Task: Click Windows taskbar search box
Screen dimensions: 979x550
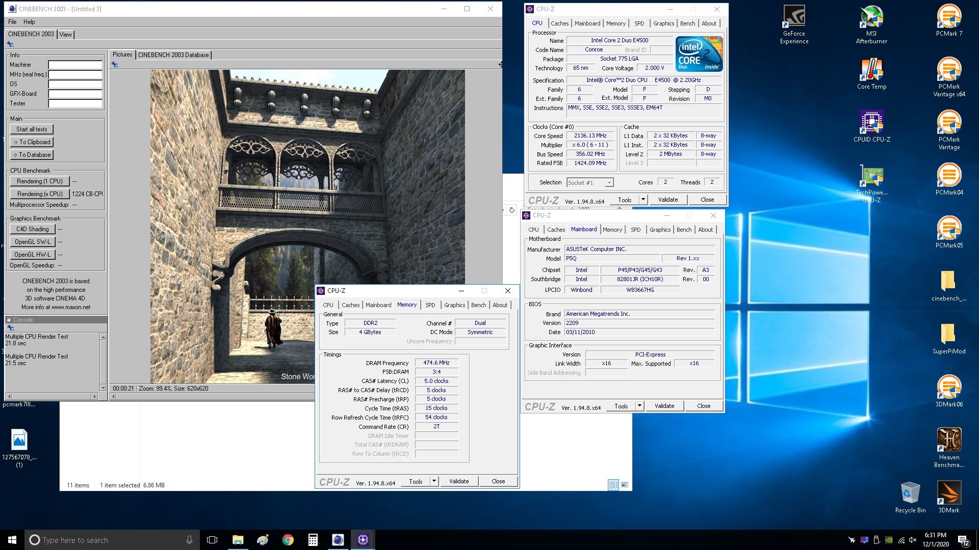Action: pyautogui.click(x=112, y=540)
